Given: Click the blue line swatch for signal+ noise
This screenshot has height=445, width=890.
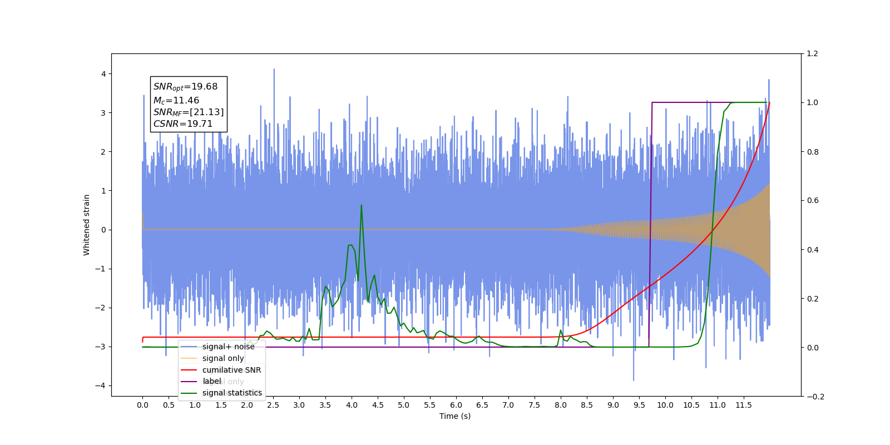Looking at the screenshot, I should pos(189,347).
